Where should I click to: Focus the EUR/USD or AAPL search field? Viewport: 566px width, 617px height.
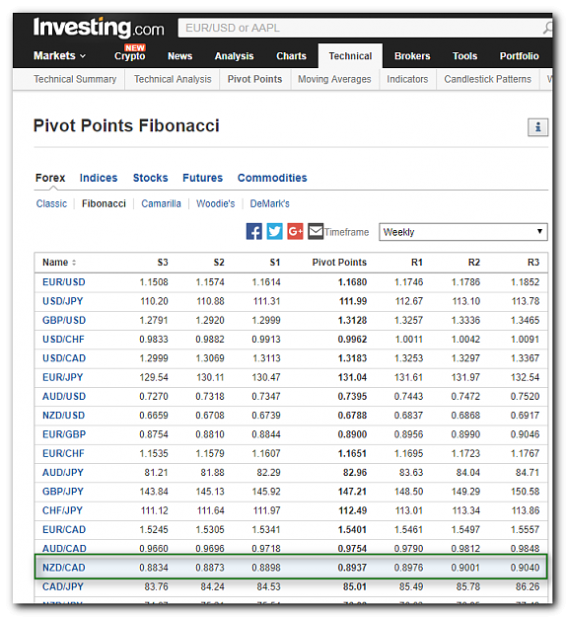[360, 28]
